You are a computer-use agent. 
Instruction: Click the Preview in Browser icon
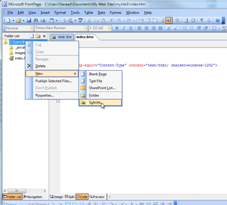[x=70, y=20]
